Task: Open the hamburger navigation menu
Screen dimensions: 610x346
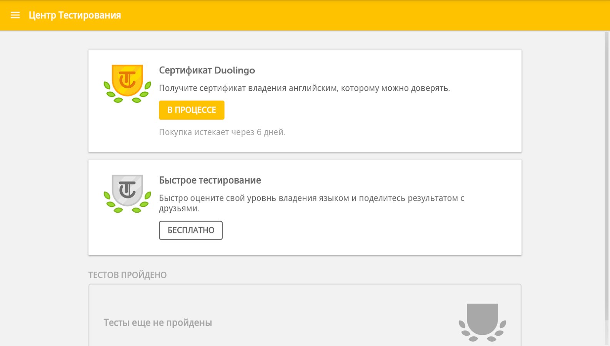Action: (15, 15)
